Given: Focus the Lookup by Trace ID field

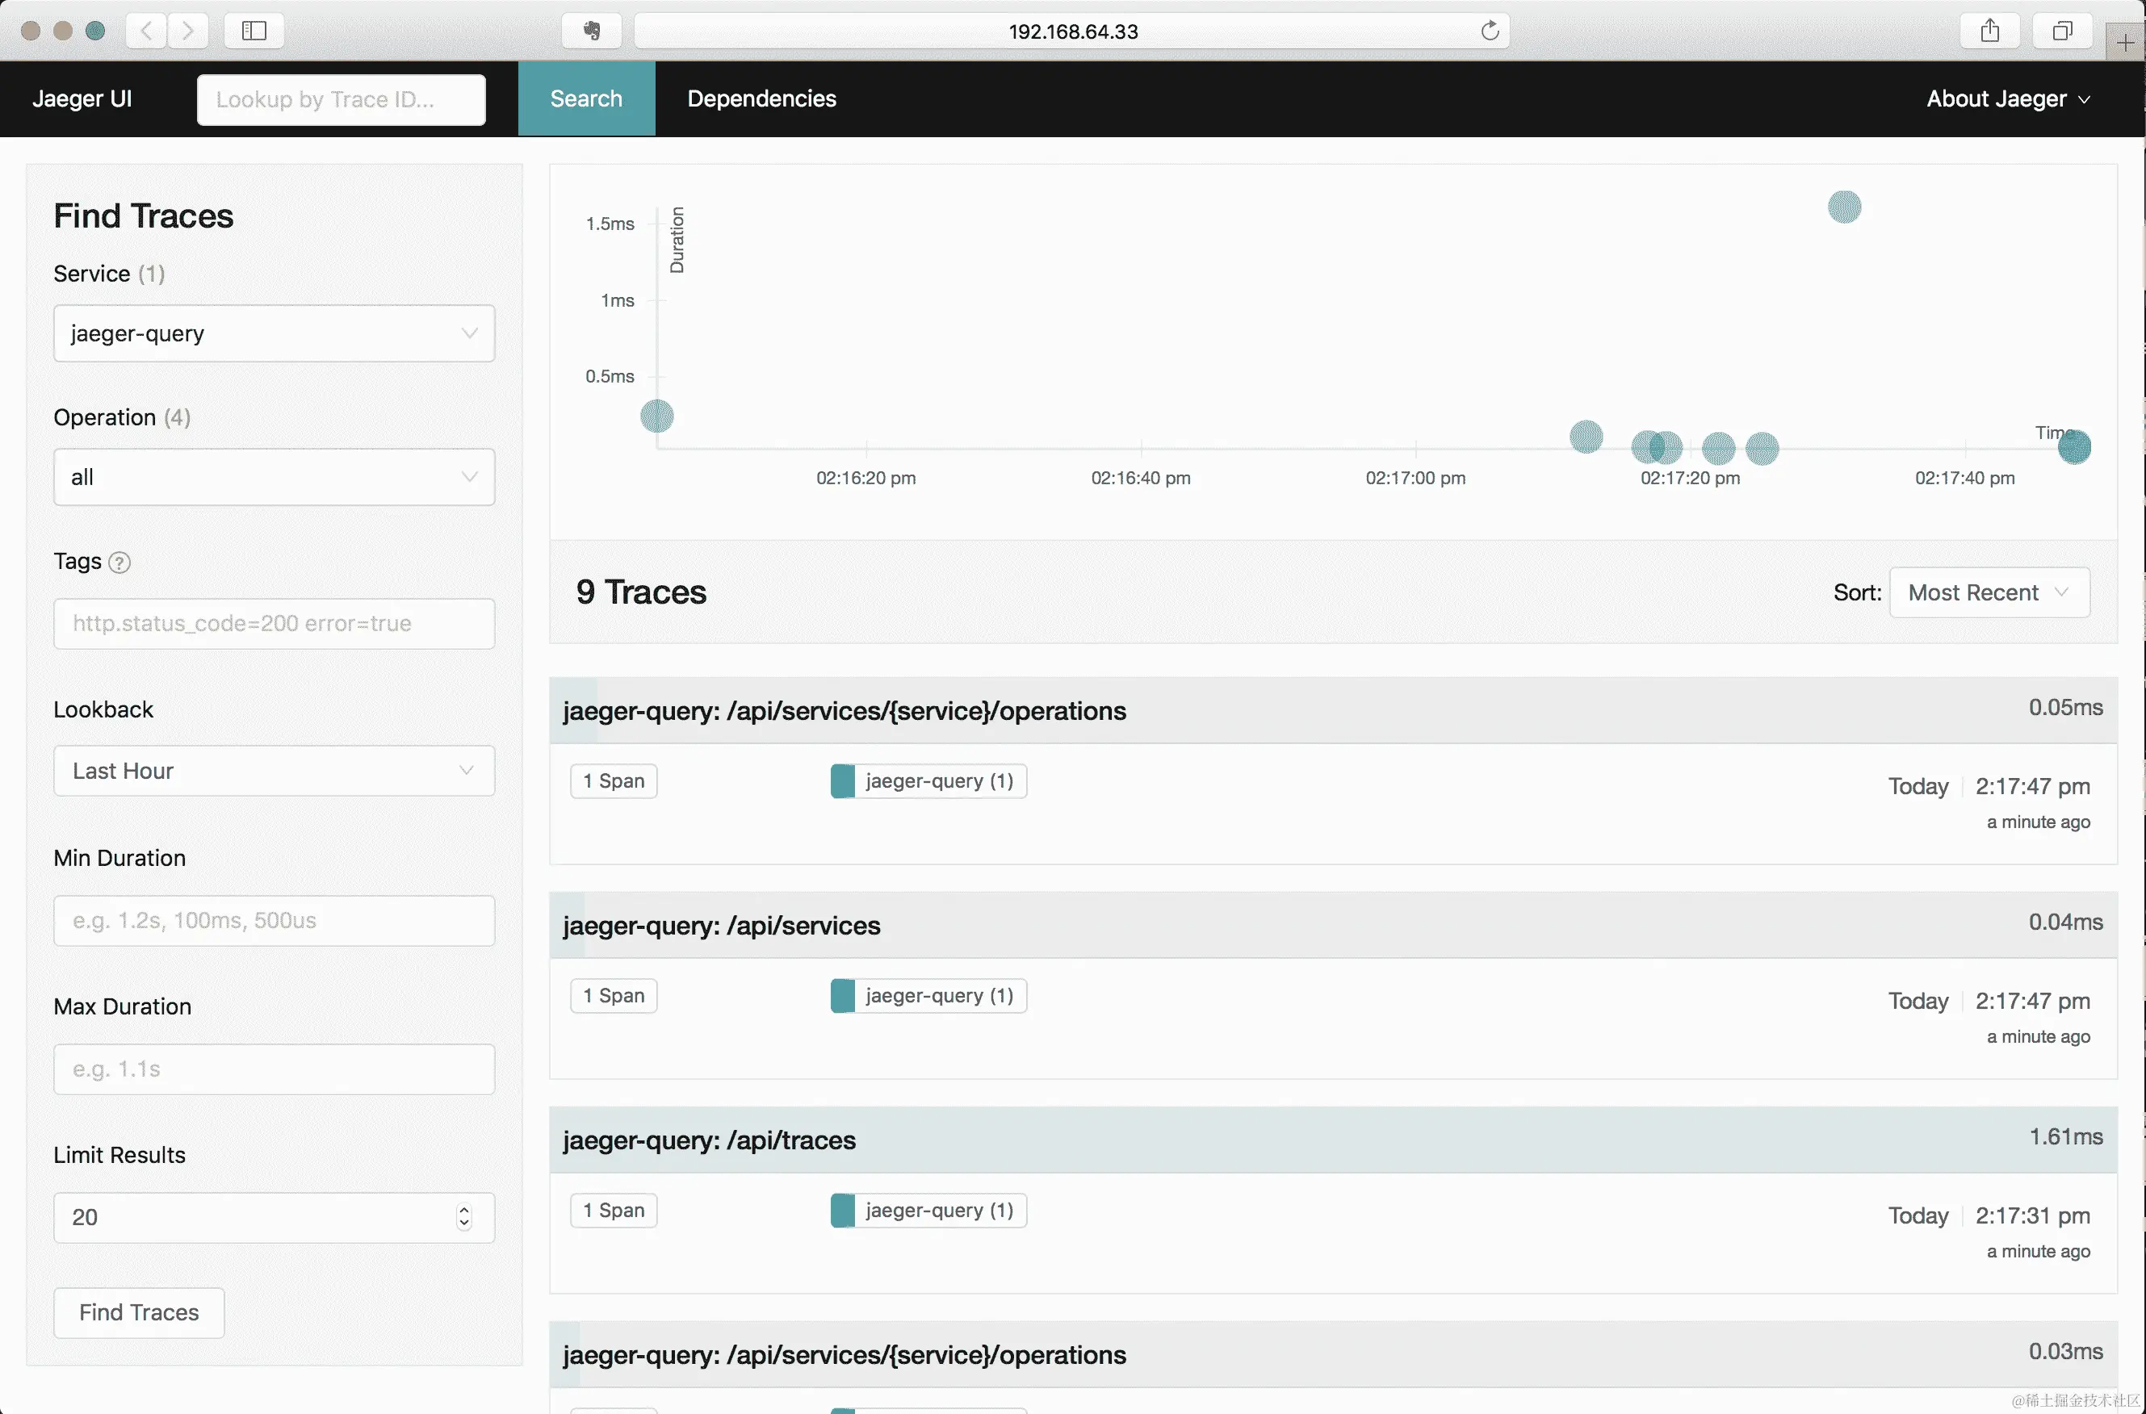Looking at the screenshot, I should [x=341, y=99].
